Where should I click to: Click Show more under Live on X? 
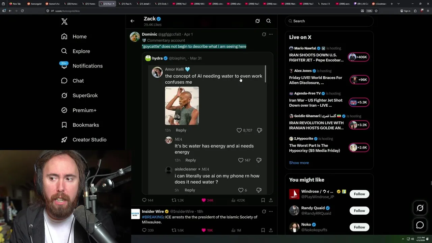[x=299, y=163]
